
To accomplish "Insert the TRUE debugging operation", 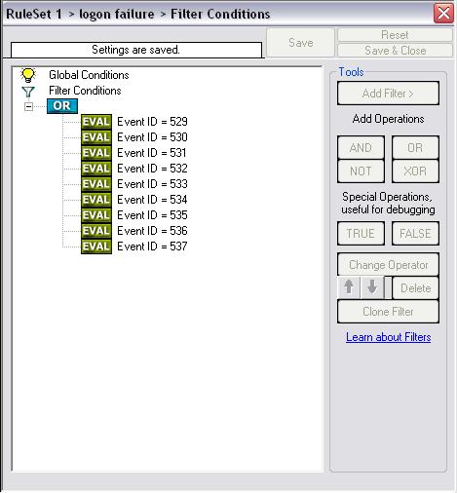I will pyautogui.click(x=361, y=234).
